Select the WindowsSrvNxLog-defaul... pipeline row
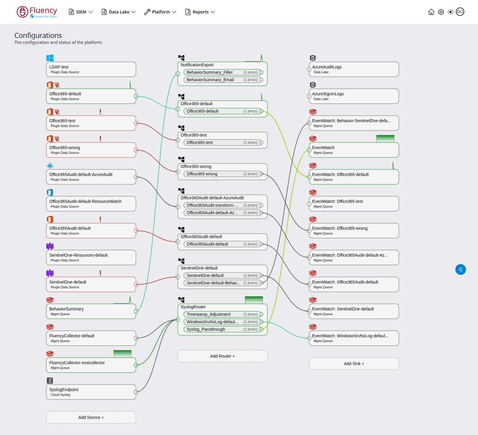Screen dimensions: 478x435 tap(223, 322)
